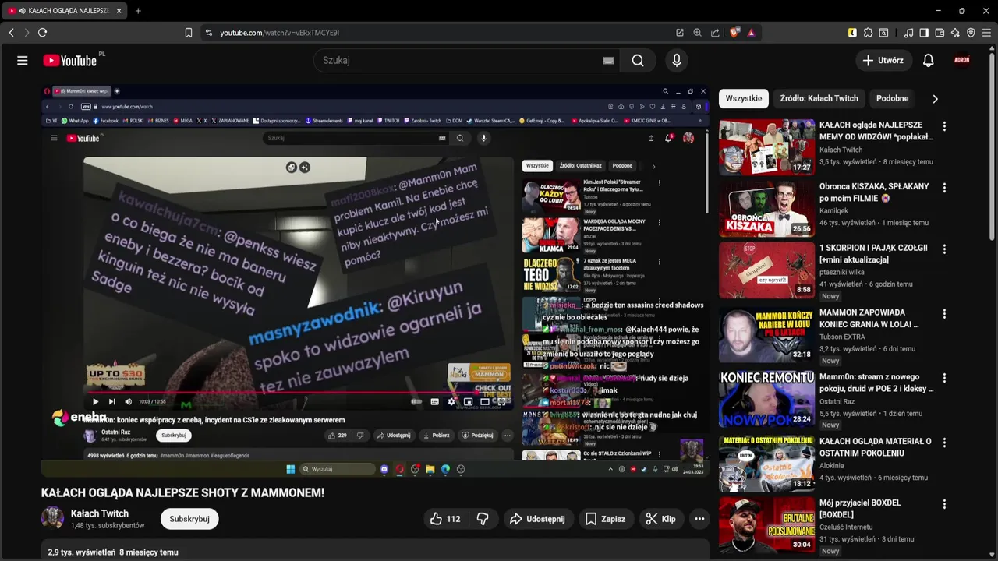Go forward in browser history
998x561 pixels.
(x=27, y=33)
